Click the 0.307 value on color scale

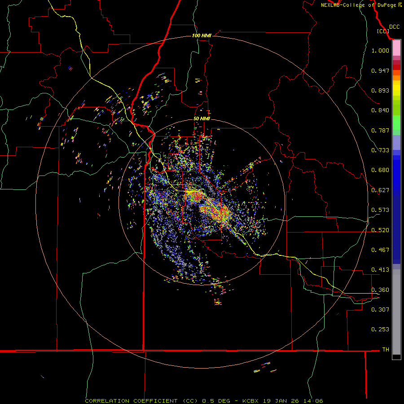[x=380, y=310]
